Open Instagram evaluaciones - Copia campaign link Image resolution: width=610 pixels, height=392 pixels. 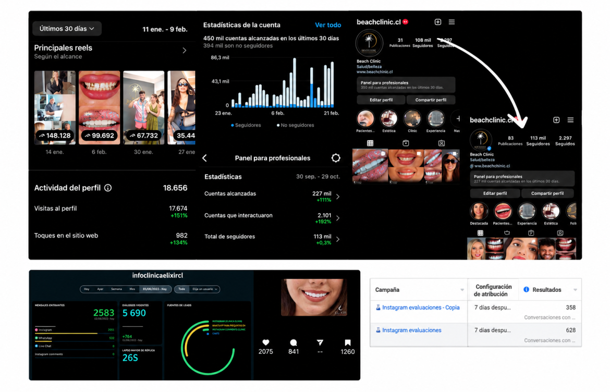(x=421, y=307)
